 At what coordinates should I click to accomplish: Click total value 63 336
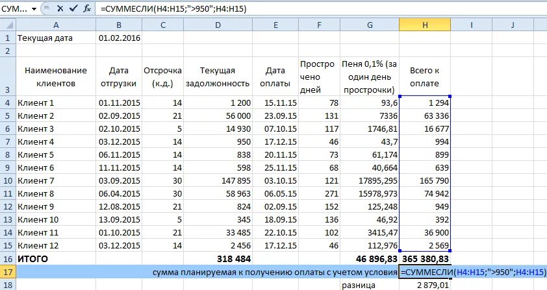(425, 115)
